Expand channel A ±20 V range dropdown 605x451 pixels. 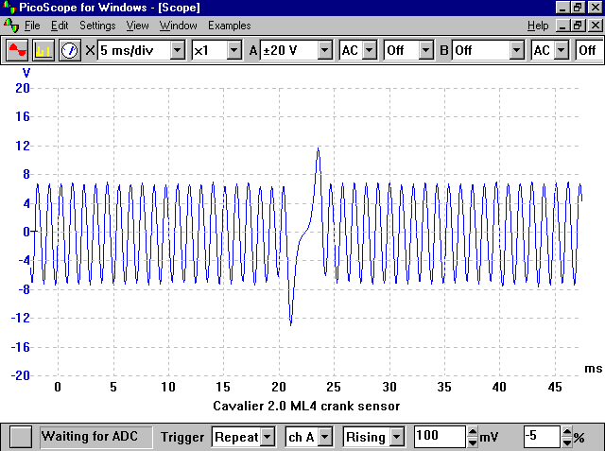click(x=325, y=50)
